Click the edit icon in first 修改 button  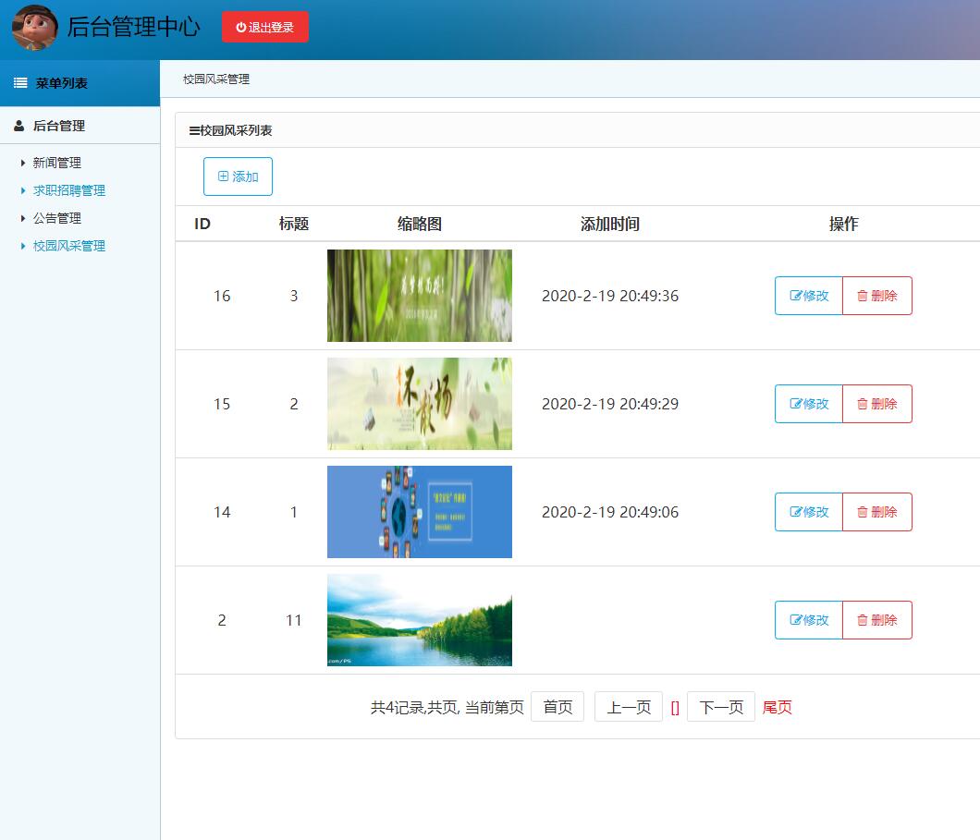(x=796, y=296)
